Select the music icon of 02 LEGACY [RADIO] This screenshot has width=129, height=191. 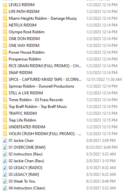(x=5, y=168)
